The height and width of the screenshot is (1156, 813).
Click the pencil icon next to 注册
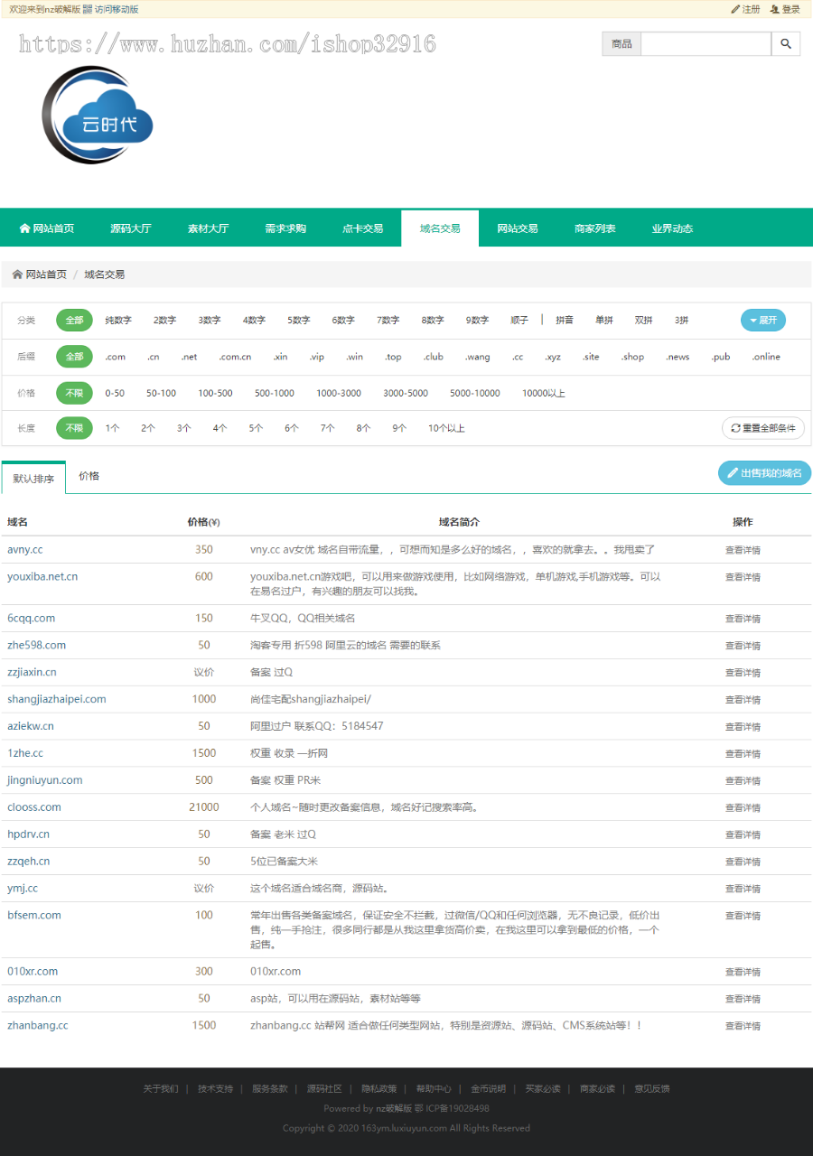734,9
